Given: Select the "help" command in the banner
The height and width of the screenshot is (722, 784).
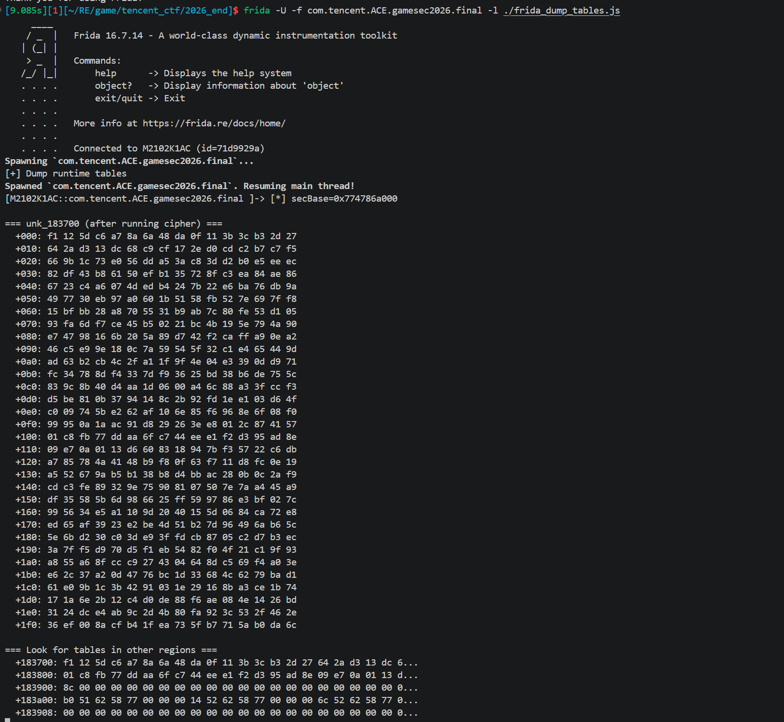Looking at the screenshot, I should pos(106,73).
